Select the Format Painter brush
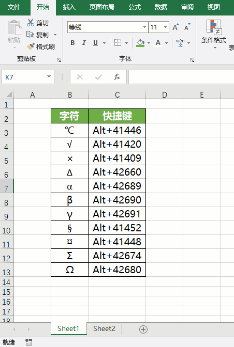 click(x=31, y=46)
